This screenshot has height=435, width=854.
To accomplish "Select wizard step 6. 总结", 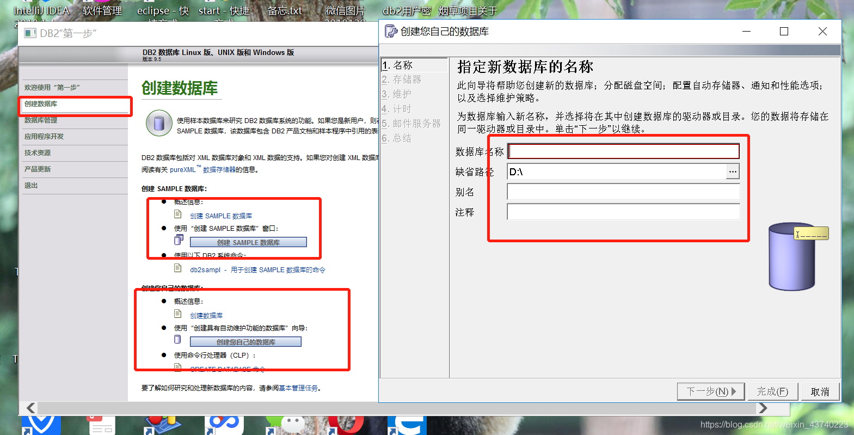I will [x=397, y=138].
